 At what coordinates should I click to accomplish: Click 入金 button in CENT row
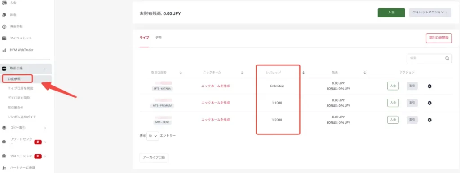coord(393,120)
